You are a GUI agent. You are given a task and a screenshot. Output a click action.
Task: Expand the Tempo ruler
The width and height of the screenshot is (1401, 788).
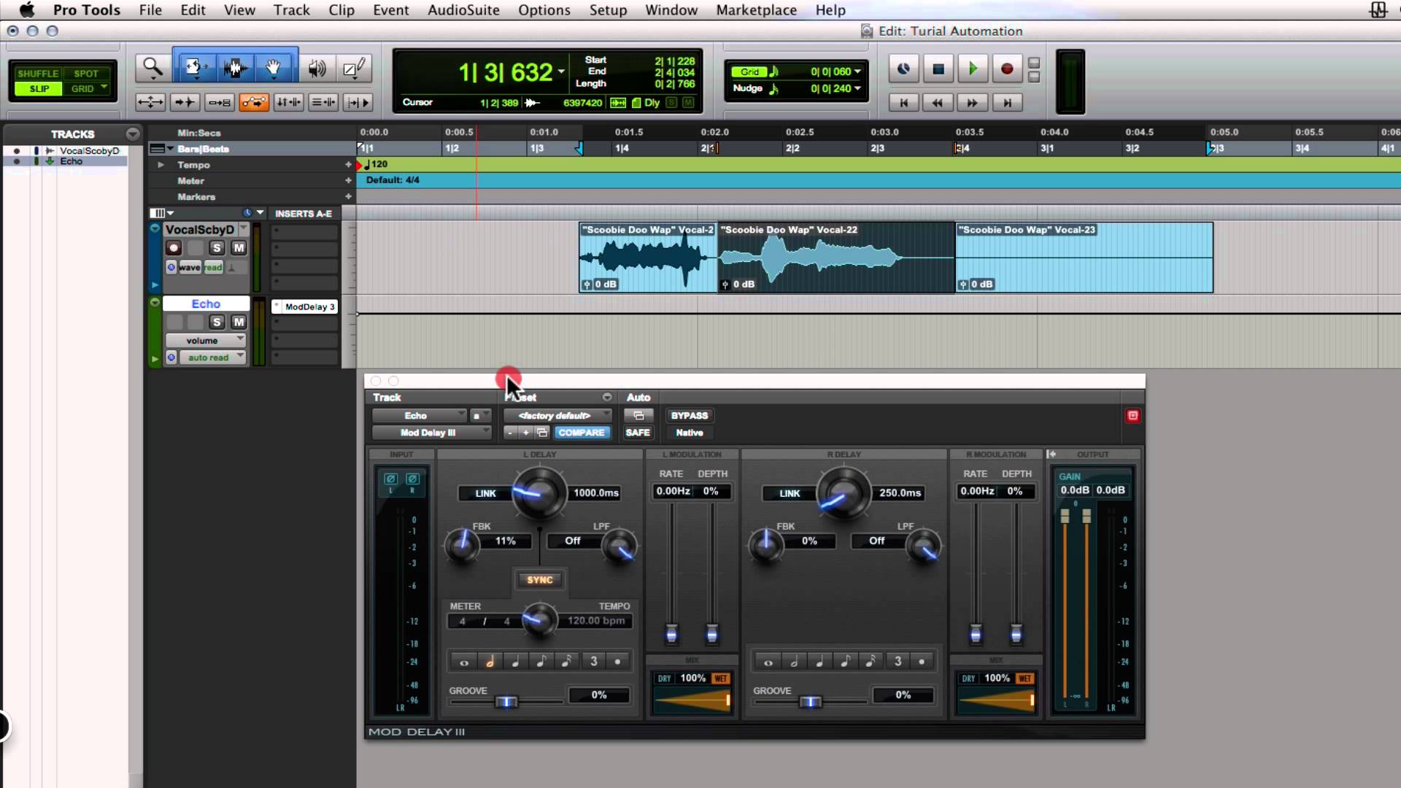point(161,165)
